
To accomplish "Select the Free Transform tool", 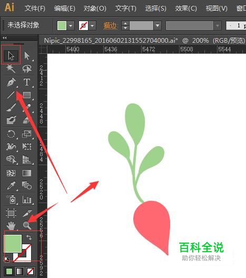I will tap(27, 147).
